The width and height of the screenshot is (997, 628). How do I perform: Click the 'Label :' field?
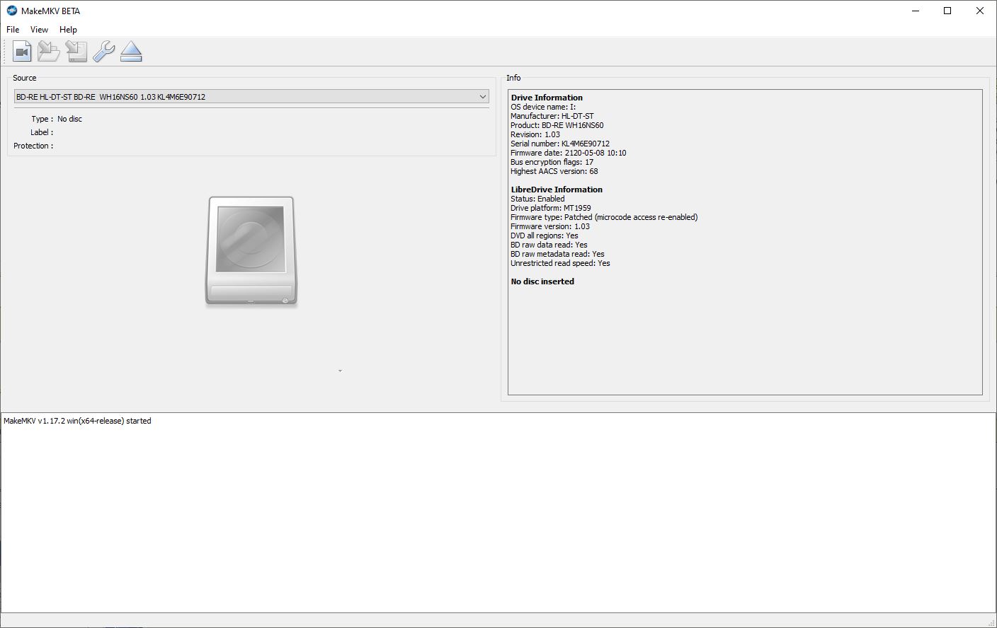[42, 132]
